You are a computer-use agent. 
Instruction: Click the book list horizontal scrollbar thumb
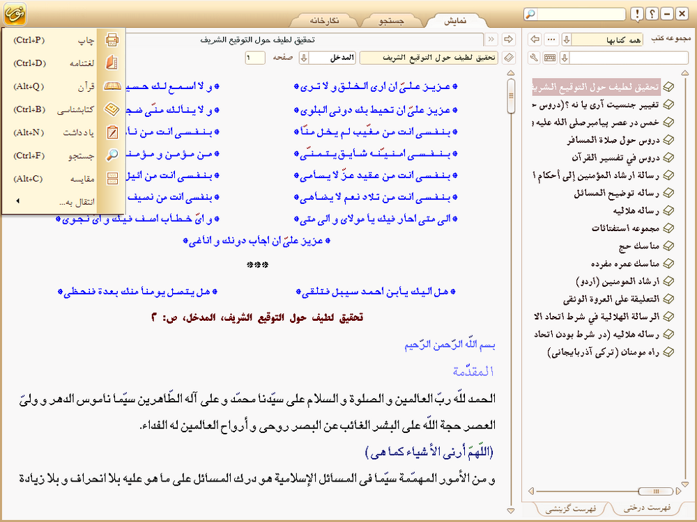click(656, 491)
